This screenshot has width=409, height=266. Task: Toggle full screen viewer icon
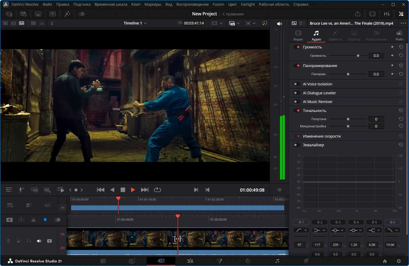tap(372, 14)
